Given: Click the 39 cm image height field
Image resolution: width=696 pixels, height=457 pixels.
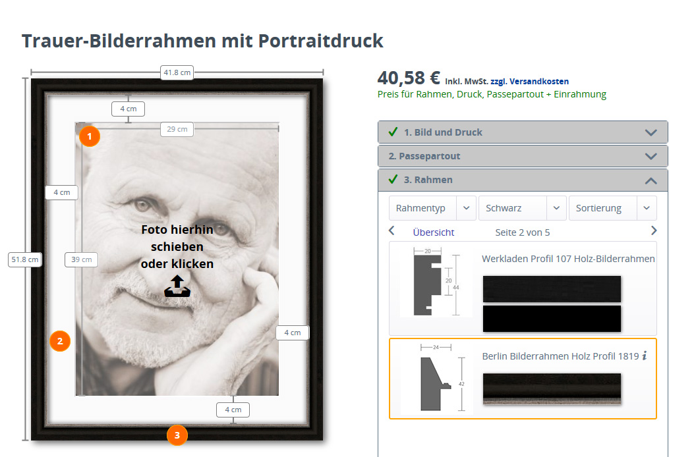Looking at the screenshot, I should (x=81, y=259).
